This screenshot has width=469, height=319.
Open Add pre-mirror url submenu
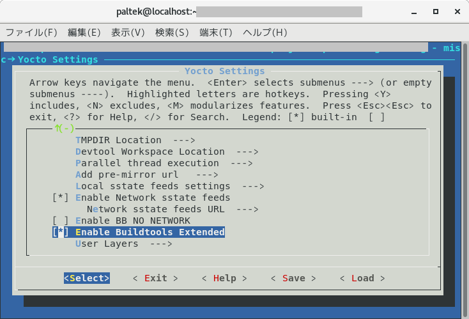pos(147,175)
